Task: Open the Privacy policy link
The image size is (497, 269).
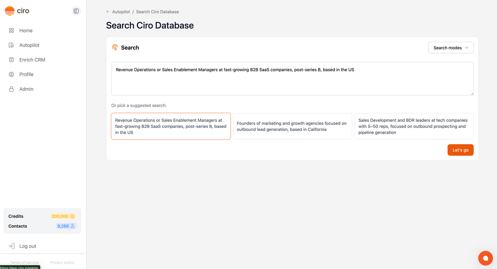Action: (62, 263)
